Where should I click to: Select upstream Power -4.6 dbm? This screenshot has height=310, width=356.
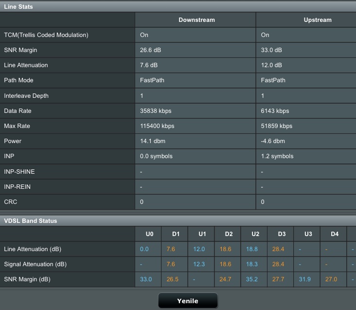click(x=273, y=141)
